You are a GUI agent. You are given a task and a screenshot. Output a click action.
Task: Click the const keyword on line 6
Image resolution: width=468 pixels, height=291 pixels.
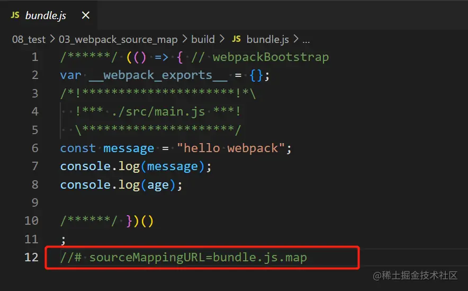pos(78,148)
